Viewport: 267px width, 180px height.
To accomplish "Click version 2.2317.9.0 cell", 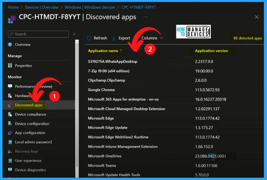I will click(x=204, y=61).
